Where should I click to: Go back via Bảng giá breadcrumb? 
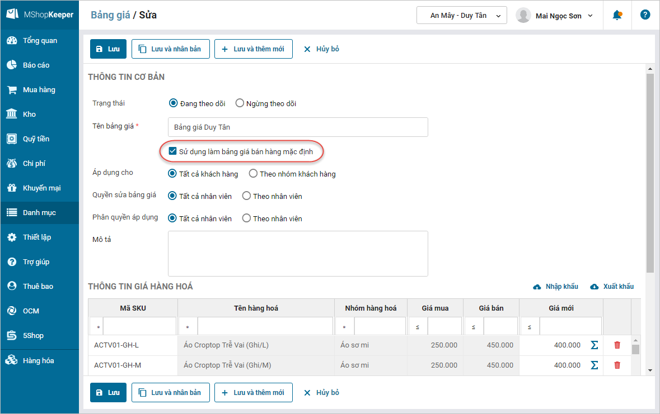110,15
